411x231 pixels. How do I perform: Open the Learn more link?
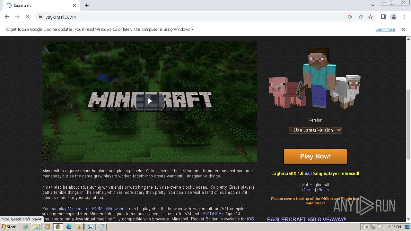[385, 29]
